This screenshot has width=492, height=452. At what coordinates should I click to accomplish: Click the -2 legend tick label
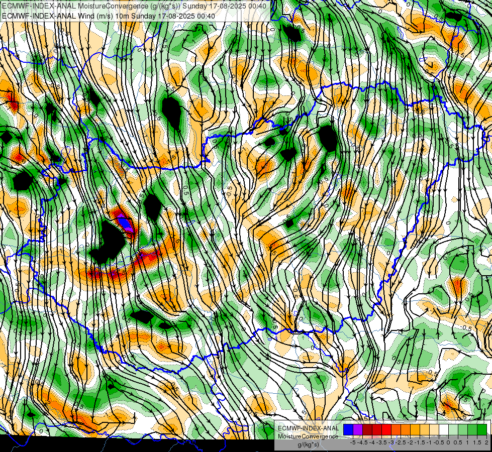pos(410,442)
